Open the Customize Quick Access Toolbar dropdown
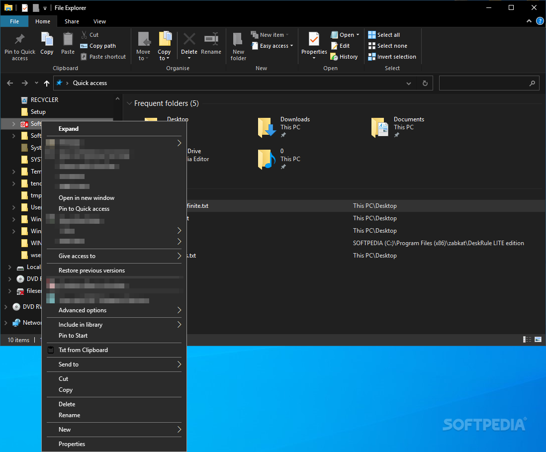 (45, 8)
